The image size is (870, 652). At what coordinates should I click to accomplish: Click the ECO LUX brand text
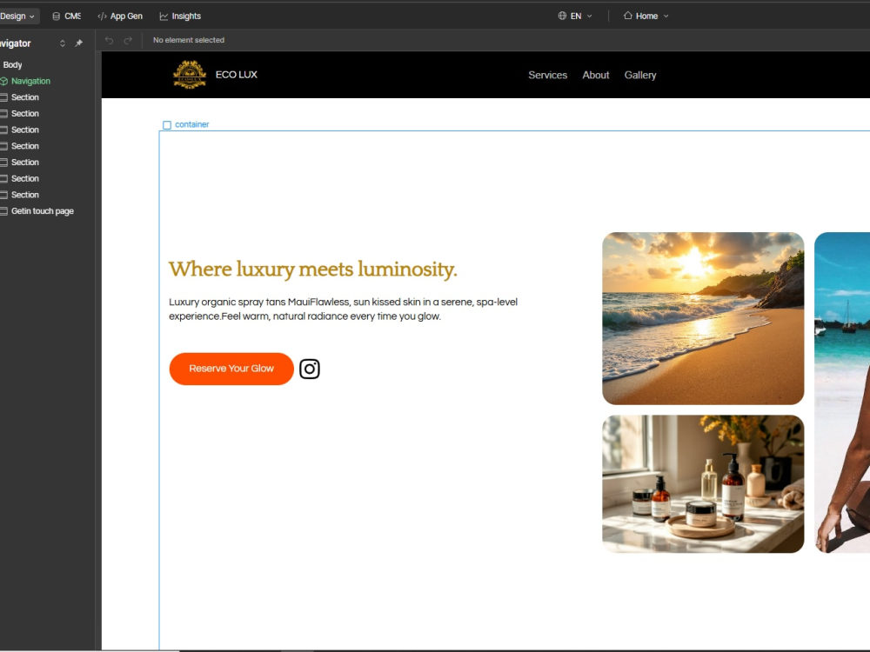237,75
